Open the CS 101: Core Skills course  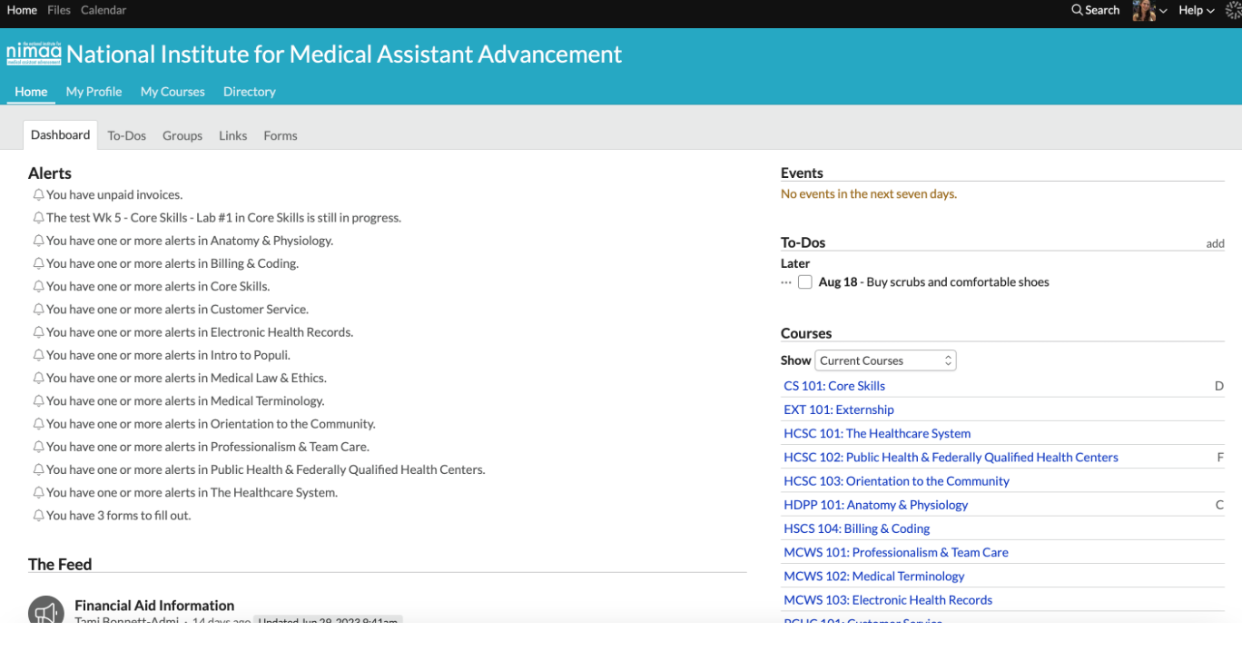coord(834,386)
